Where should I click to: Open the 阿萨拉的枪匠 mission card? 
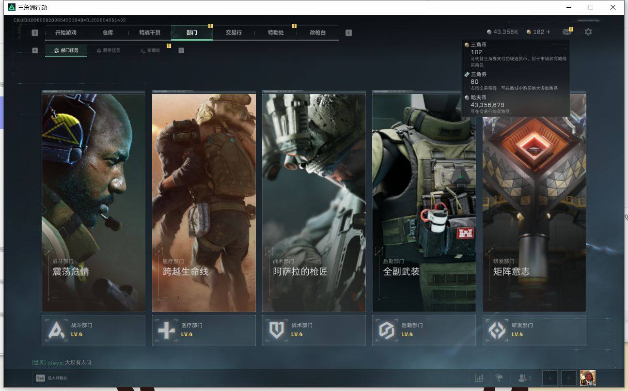pyautogui.click(x=314, y=202)
